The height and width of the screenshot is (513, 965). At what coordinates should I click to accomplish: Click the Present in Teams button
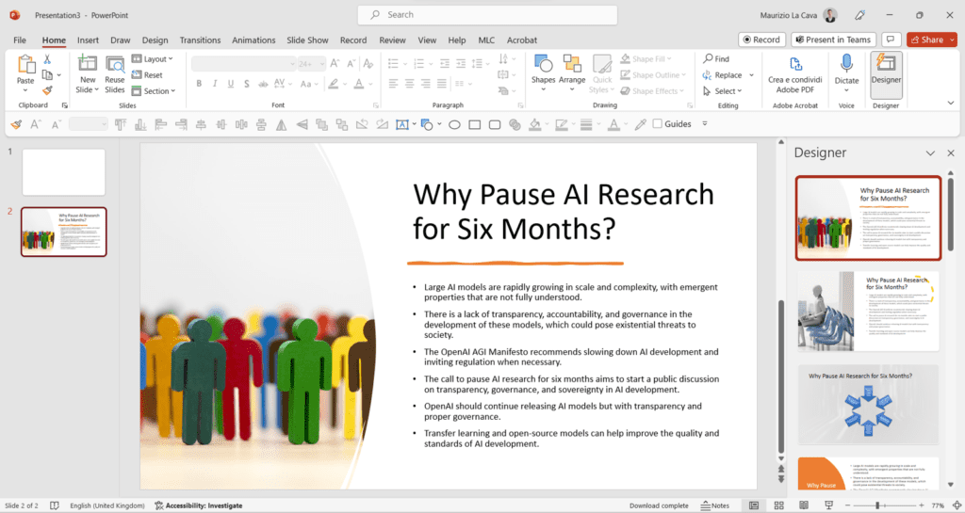[833, 40]
